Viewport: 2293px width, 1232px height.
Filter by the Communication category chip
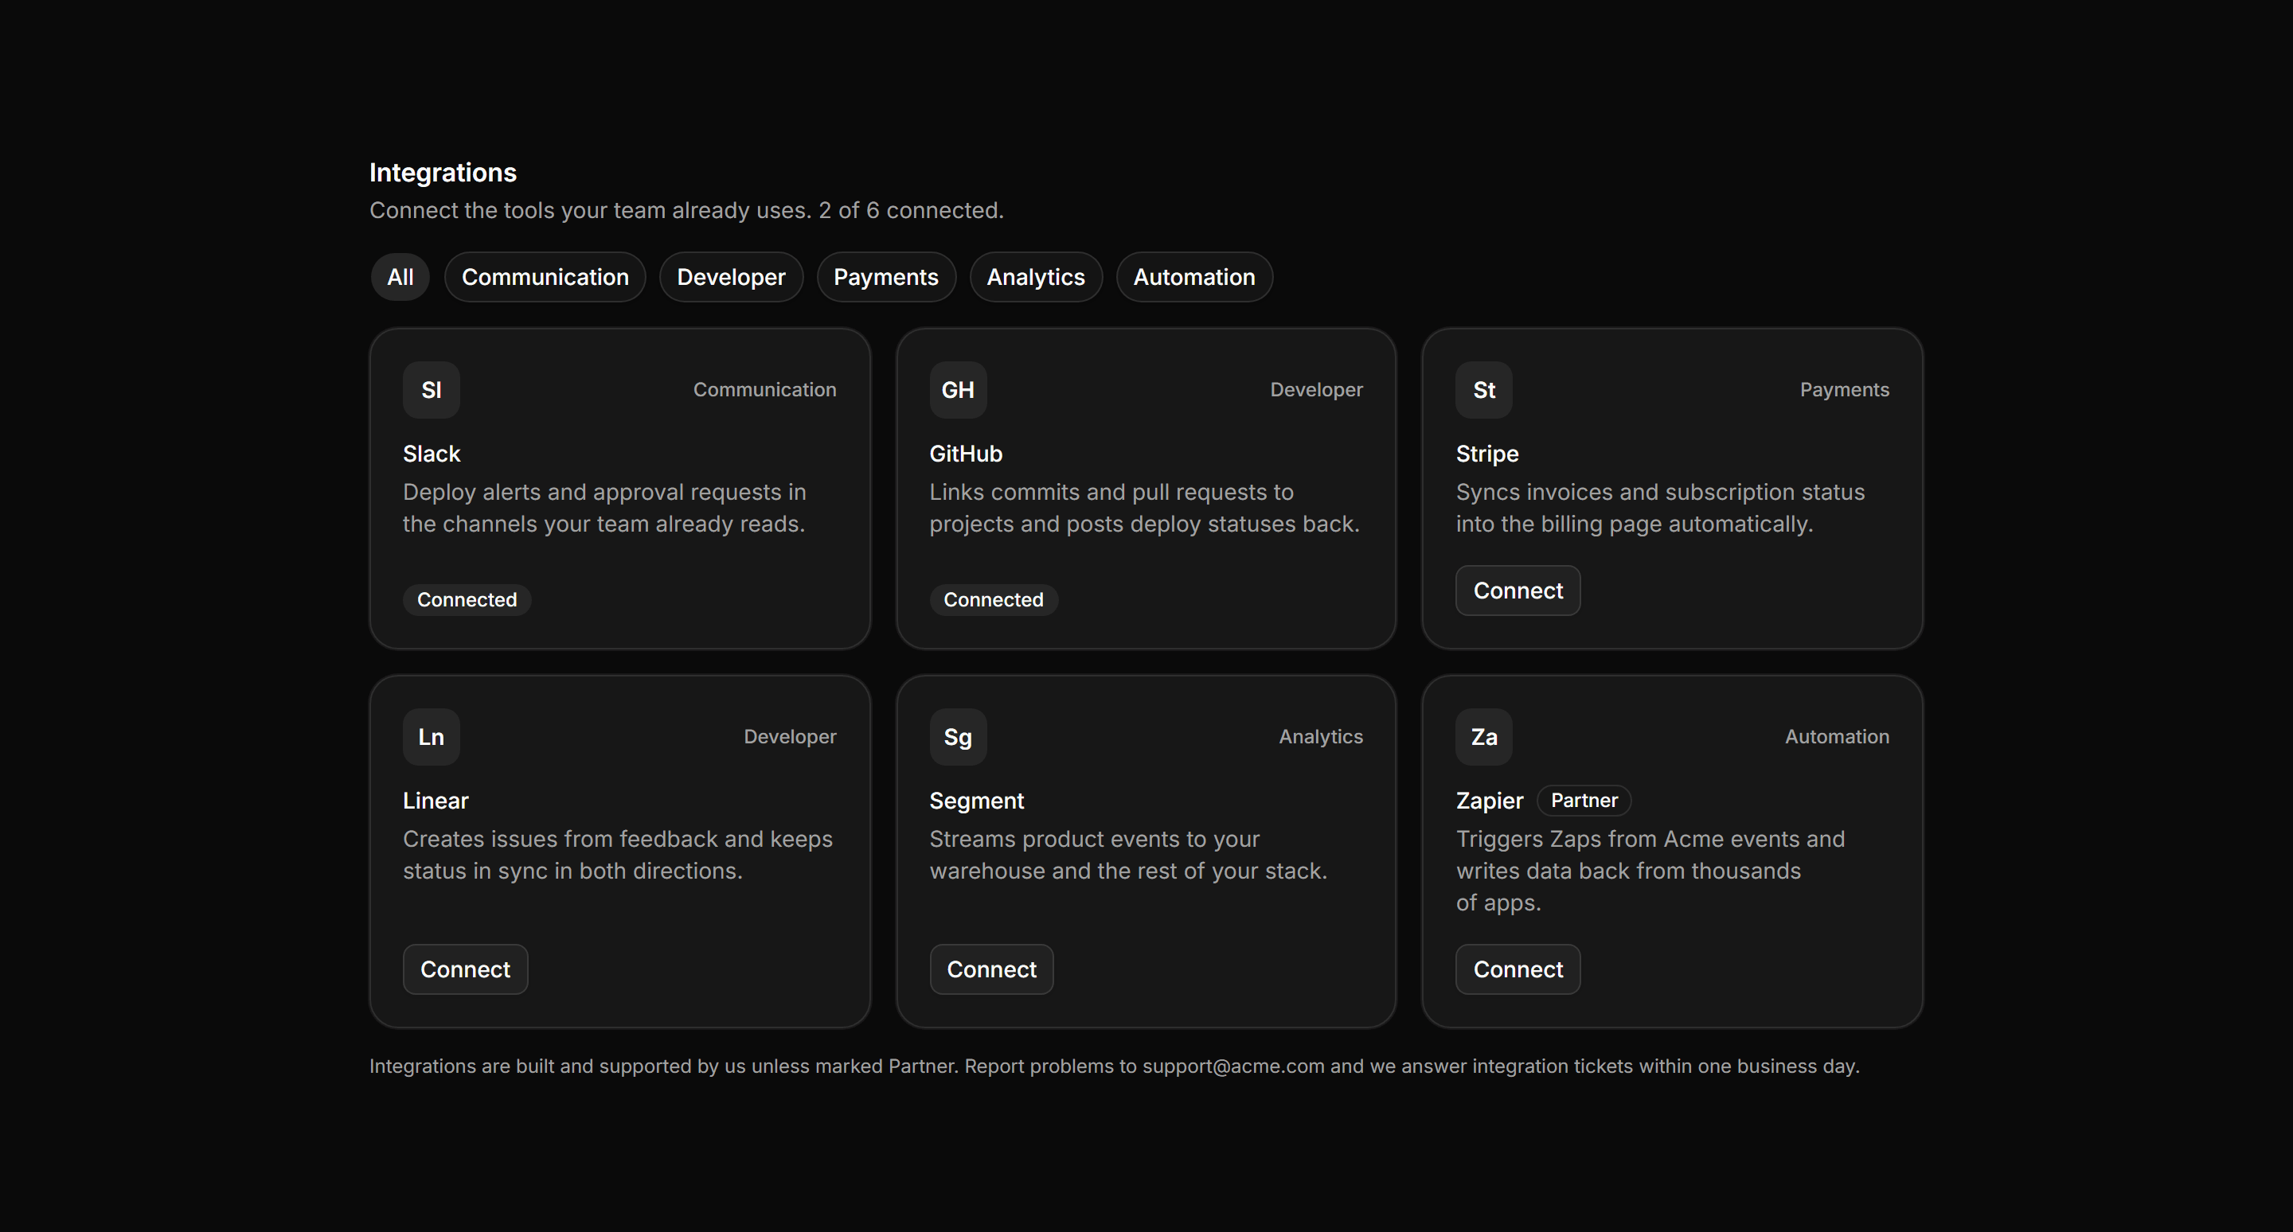pos(545,277)
